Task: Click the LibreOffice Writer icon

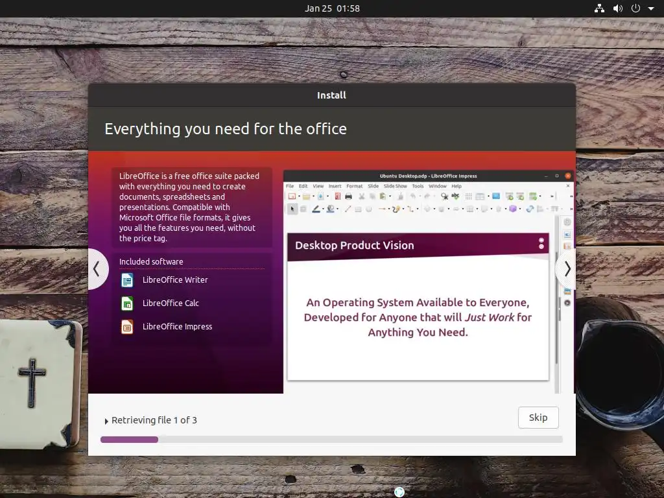Action: click(x=127, y=280)
